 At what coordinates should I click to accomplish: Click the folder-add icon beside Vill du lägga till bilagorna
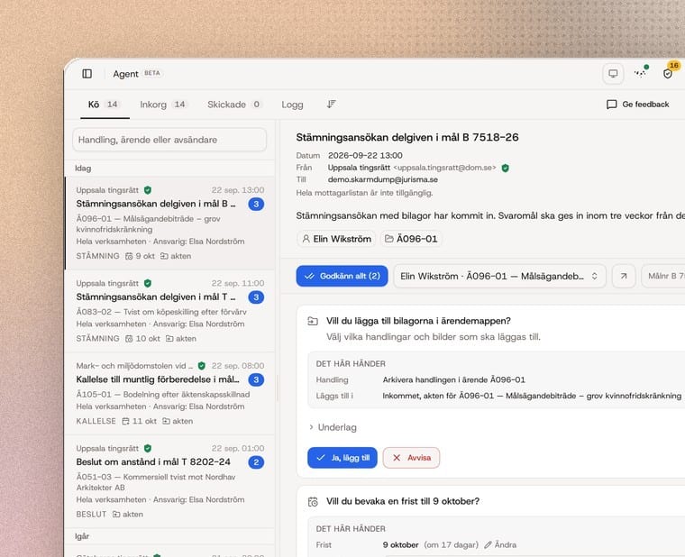click(313, 321)
